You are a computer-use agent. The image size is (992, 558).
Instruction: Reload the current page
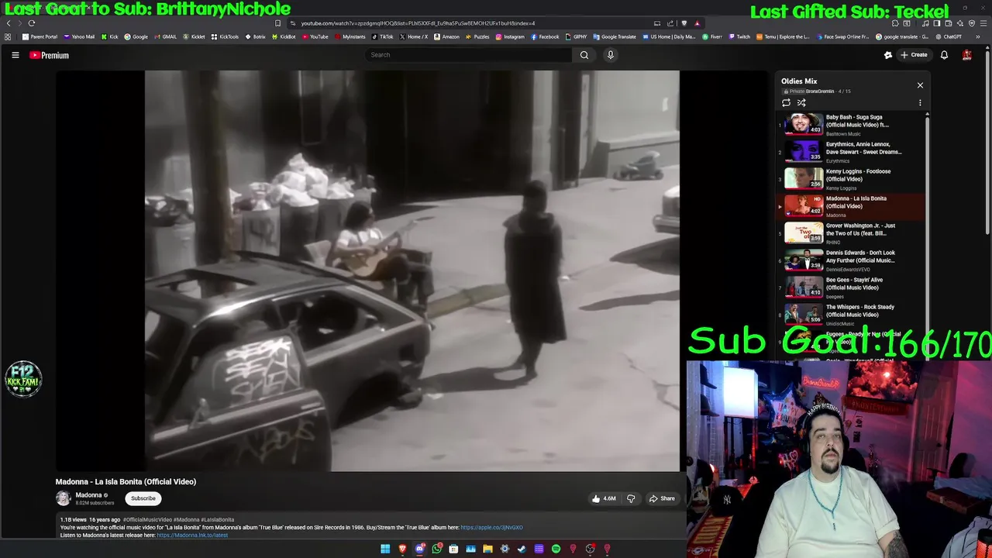[x=32, y=23]
